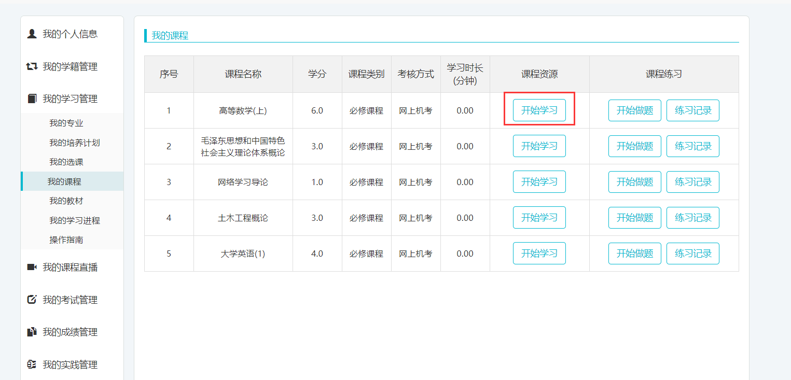Click 开始做题 for 毛泽东思想 course

(x=635, y=146)
